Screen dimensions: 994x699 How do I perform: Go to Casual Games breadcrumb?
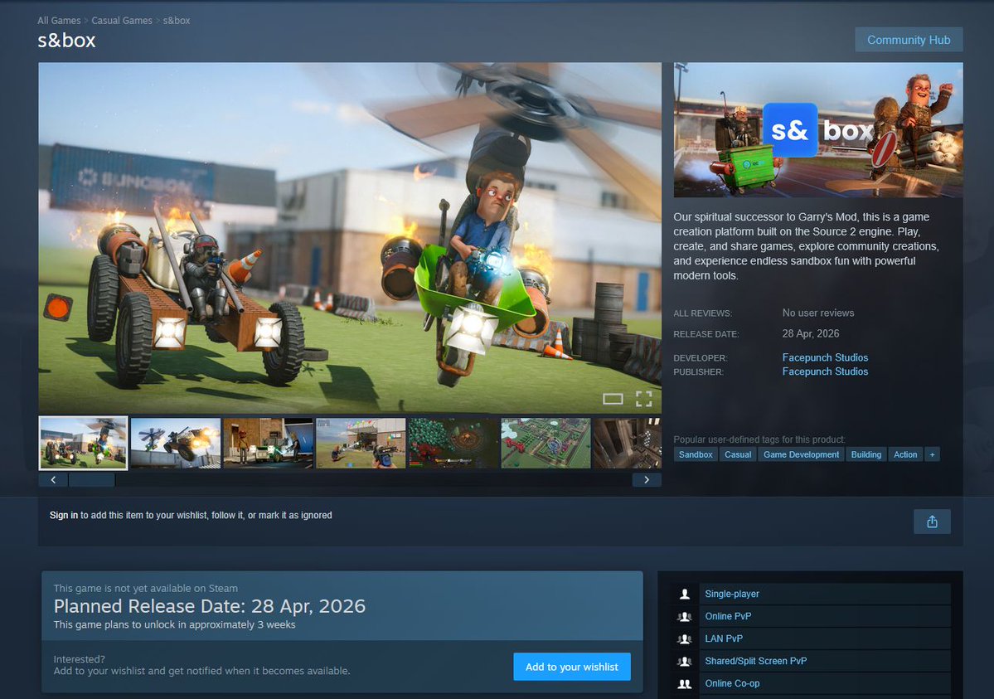coord(122,20)
